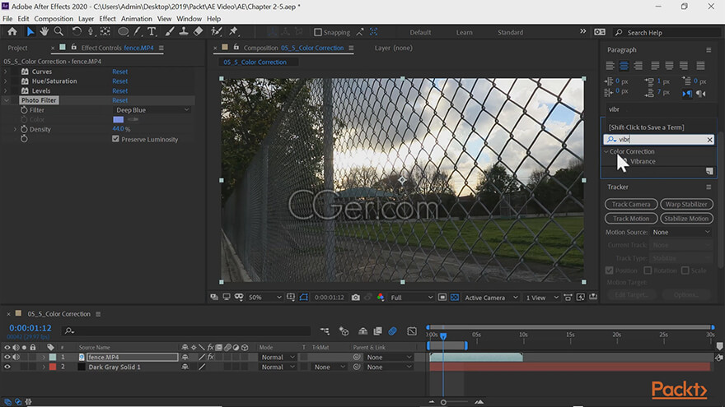Click align text left icon
This screenshot has width=725, height=407.
point(610,66)
